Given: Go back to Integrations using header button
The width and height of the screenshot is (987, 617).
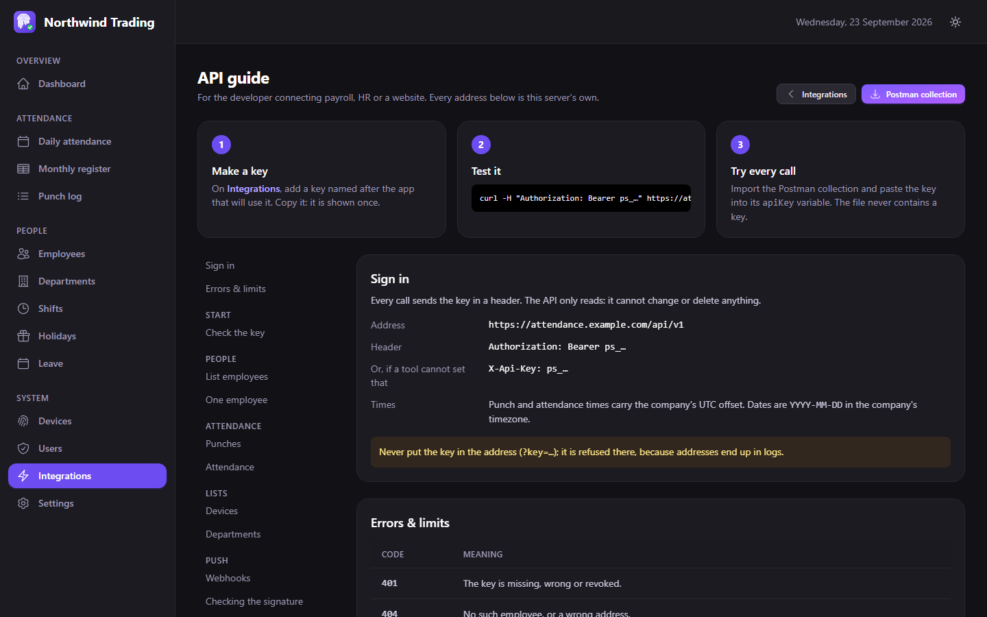Looking at the screenshot, I should [816, 94].
